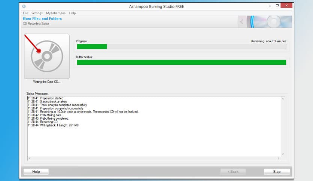Click 'Remaining: about 3 minutes' text
Image resolution: width=313 pixels, height=181 pixels.
[269, 41]
